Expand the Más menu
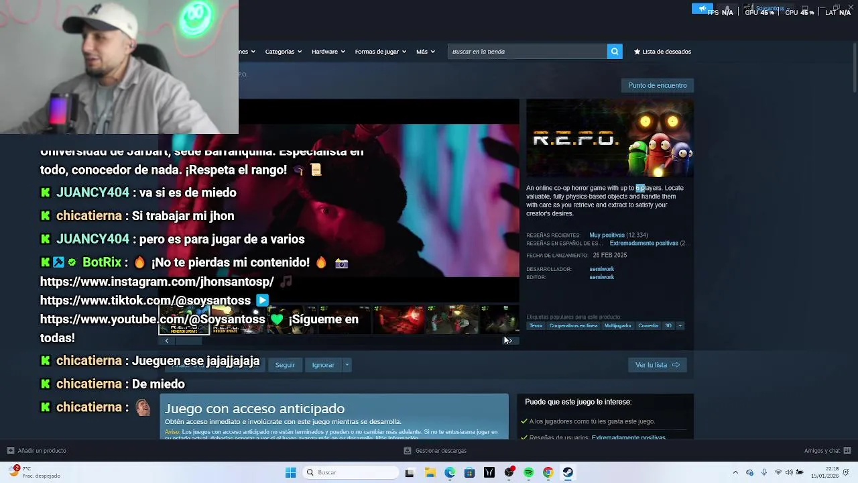The height and width of the screenshot is (483, 858). click(425, 52)
